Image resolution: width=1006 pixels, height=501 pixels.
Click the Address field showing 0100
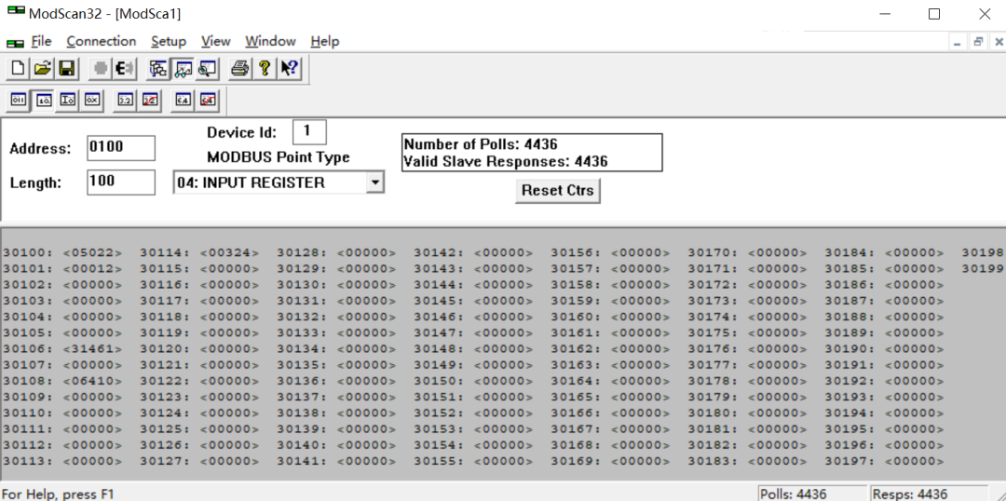click(x=121, y=148)
